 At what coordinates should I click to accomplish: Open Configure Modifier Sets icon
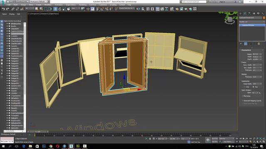coord(259,44)
